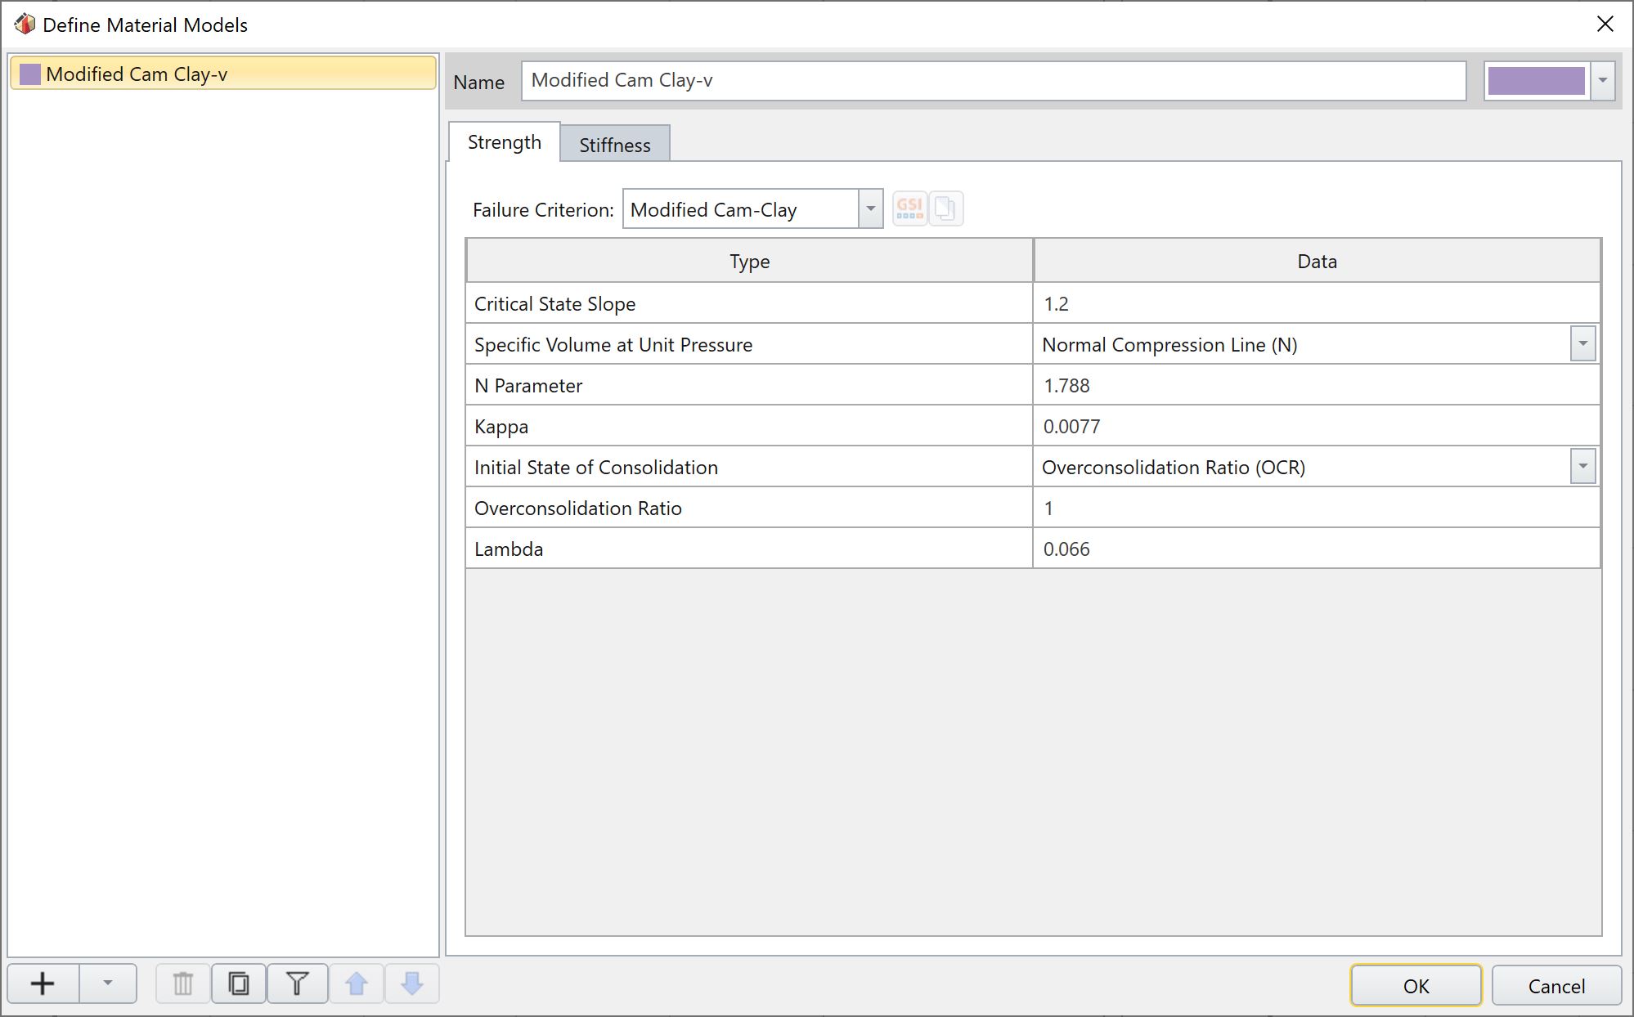Click the GSI calculator icon
This screenshot has height=1017, width=1634.
coord(909,208)
